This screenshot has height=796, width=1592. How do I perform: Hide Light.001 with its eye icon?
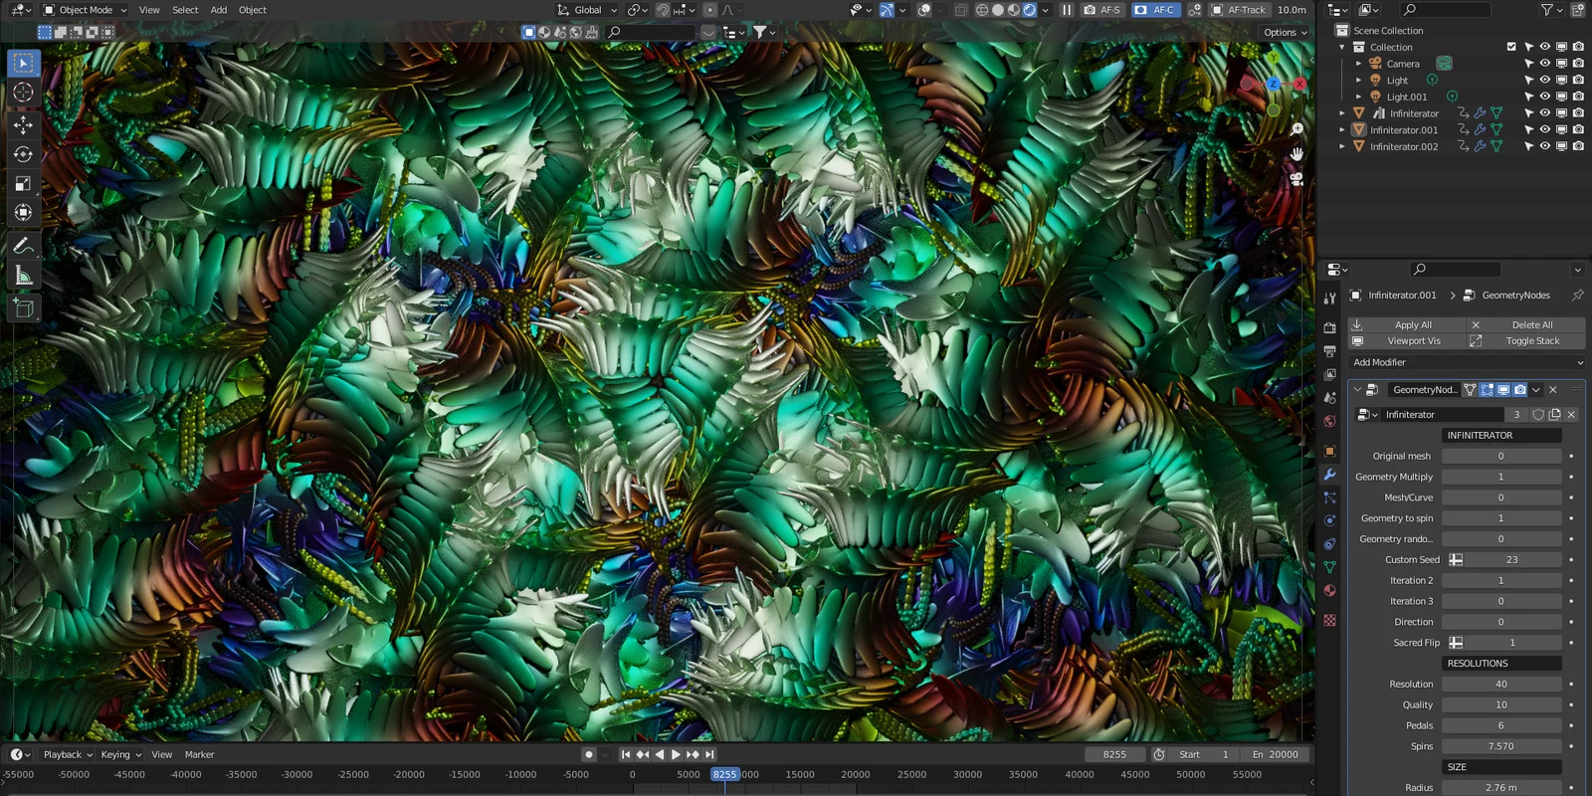point(1545,97)
